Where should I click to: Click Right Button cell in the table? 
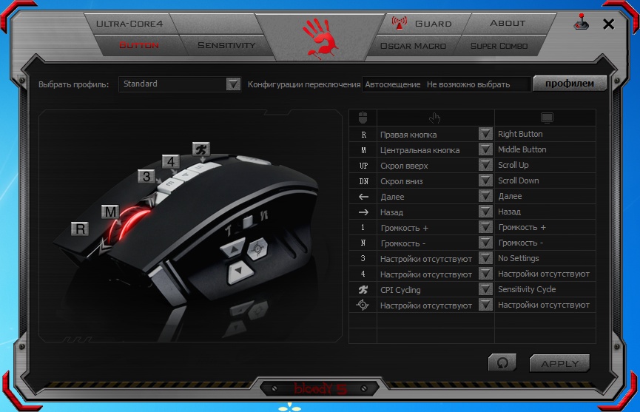point(545,134)
